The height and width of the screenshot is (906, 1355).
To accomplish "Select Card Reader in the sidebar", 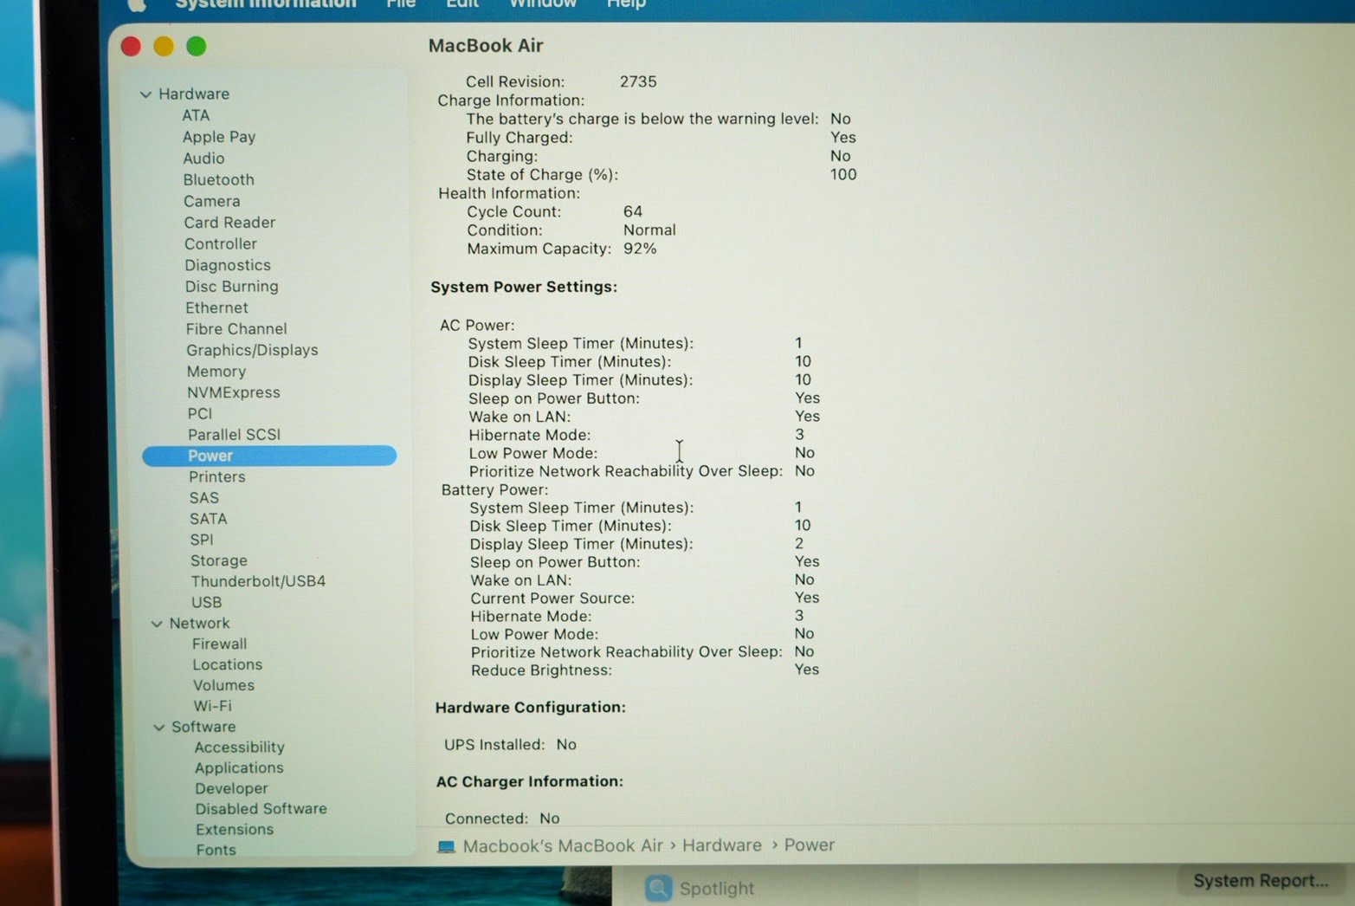I will click(229, 223).
